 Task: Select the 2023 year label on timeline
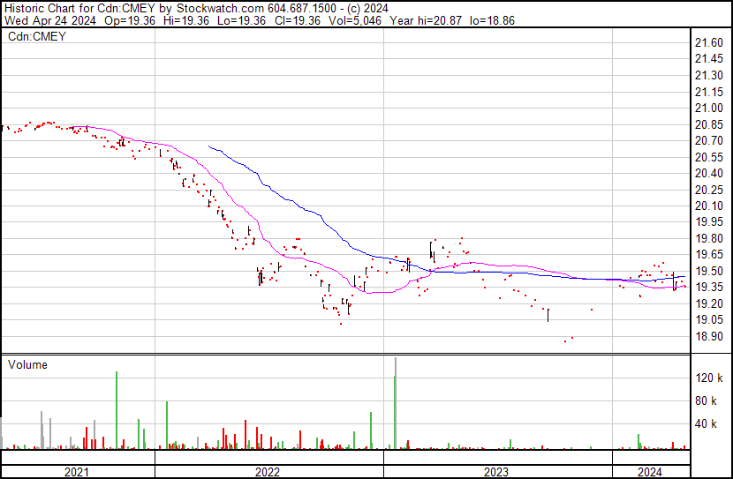(496, 472)
